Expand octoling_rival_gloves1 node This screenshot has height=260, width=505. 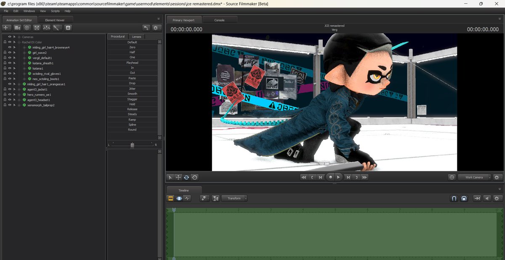24,74
